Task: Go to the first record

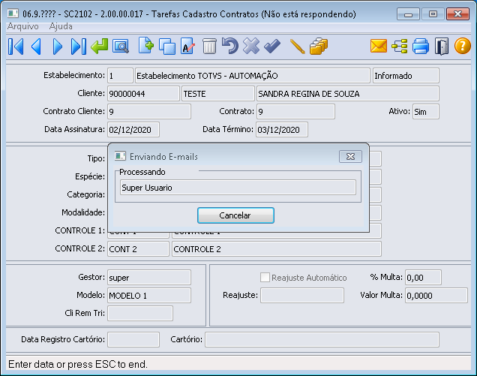Action: [x=16, y=47]
